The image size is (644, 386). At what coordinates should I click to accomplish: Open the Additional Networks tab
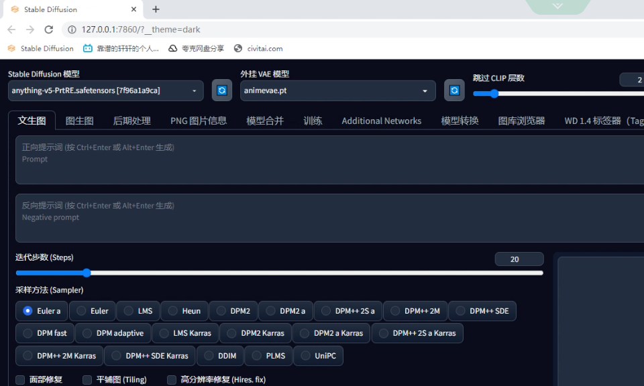click(x=381, y=121)
